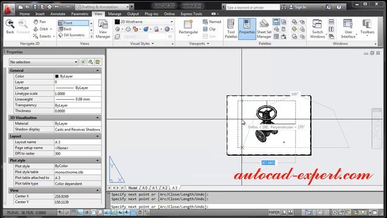The image size is (387, 218).
Task: Open the Sheet Set Manager
Action: [264, 29]
